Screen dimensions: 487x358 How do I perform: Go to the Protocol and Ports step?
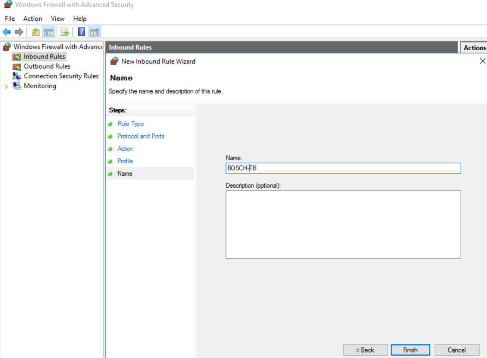pyautogui.click(x=141, y=136)
